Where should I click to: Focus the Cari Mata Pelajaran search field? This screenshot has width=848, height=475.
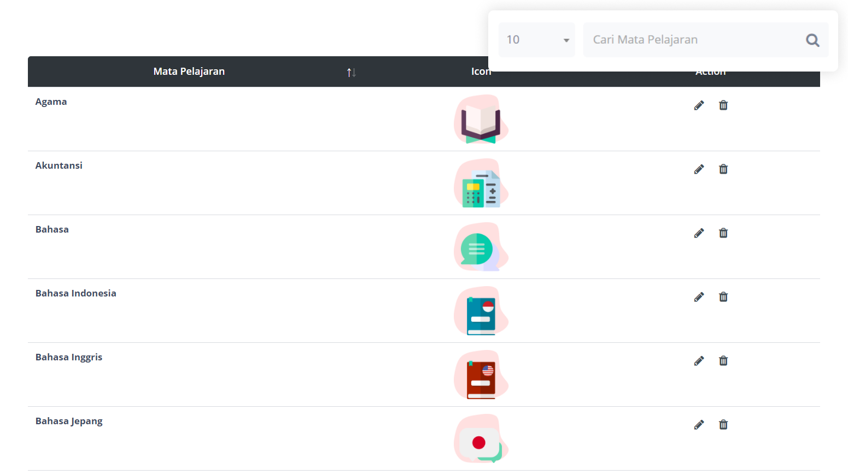692,40
